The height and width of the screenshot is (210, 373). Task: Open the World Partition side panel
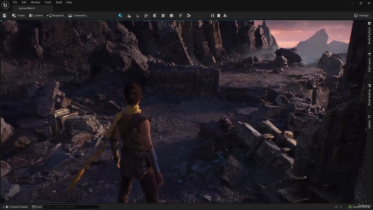click(370, 33)
